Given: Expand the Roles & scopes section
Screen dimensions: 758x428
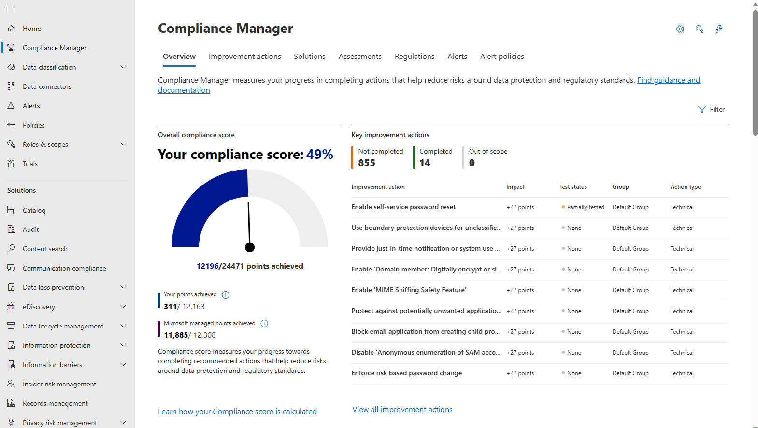Looking at the screenshot, I should 123,144.
